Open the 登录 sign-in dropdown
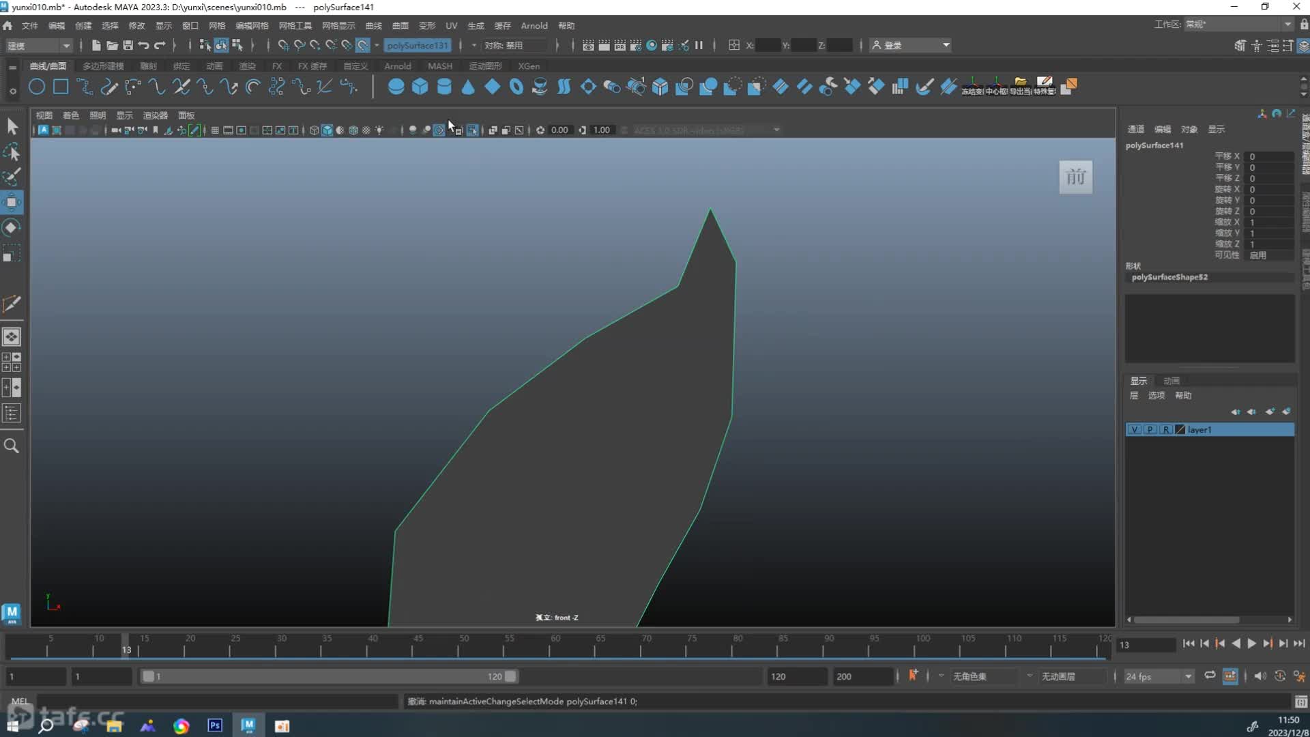This screenshot has width=1310, height=737. [911, 45]
